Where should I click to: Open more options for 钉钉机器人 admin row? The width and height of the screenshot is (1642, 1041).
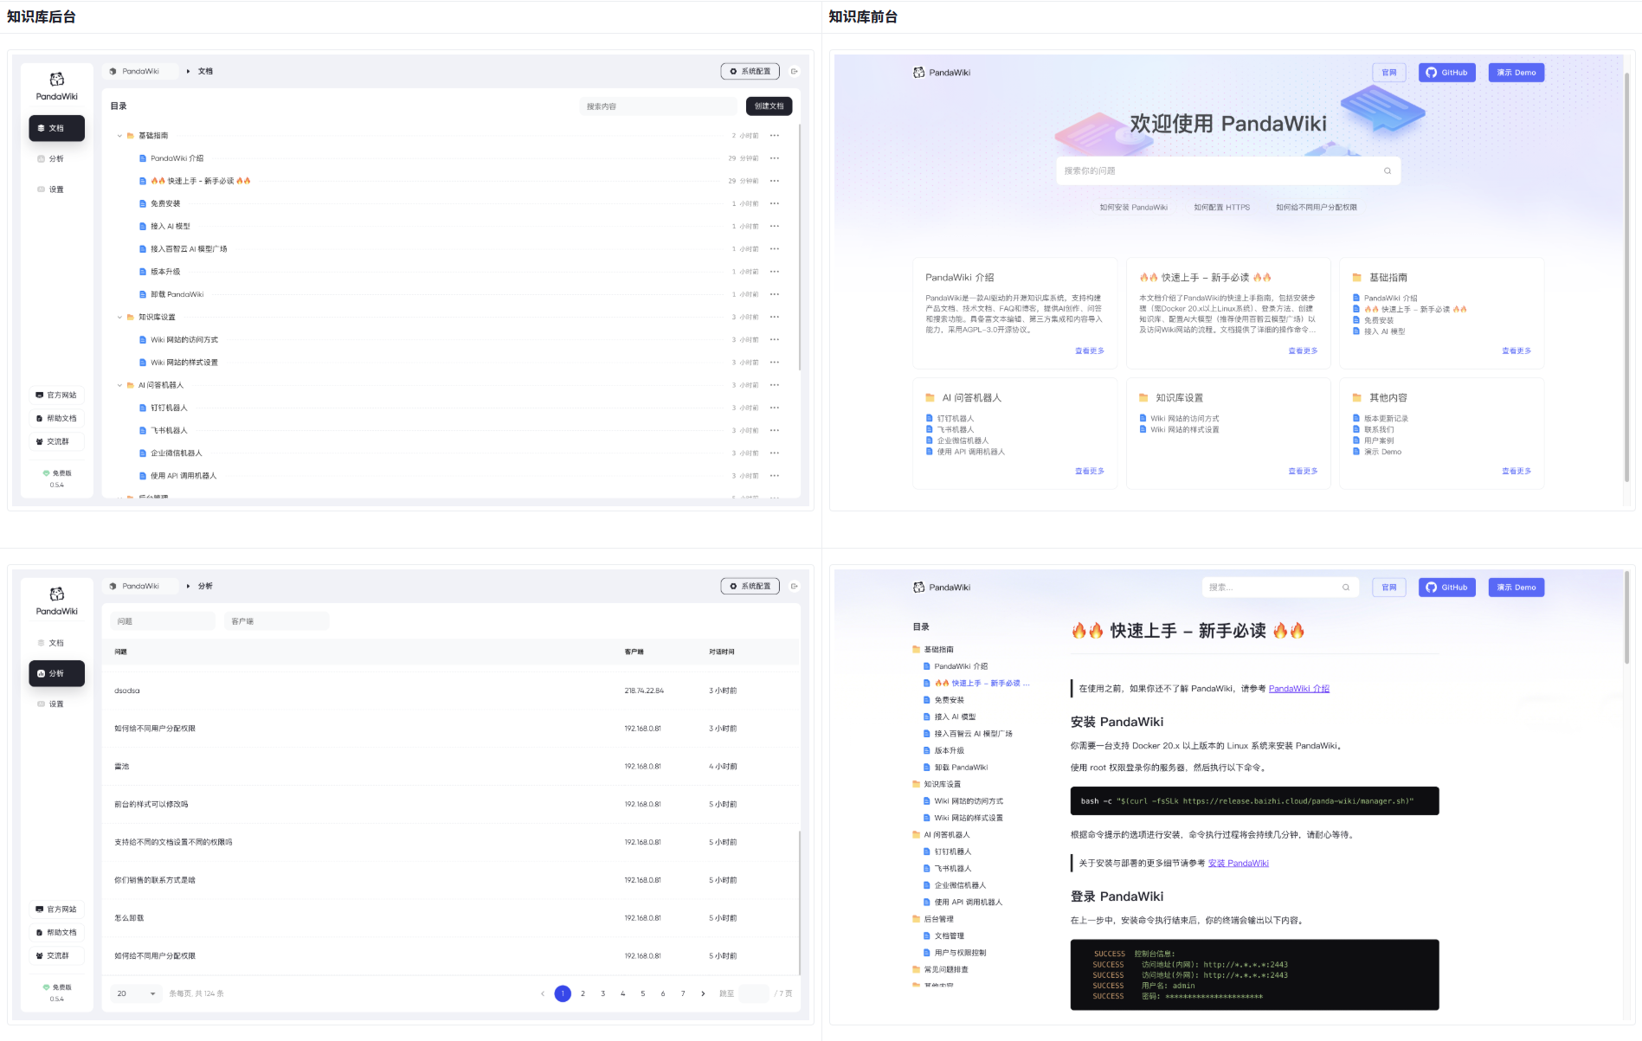click(774, 408)
